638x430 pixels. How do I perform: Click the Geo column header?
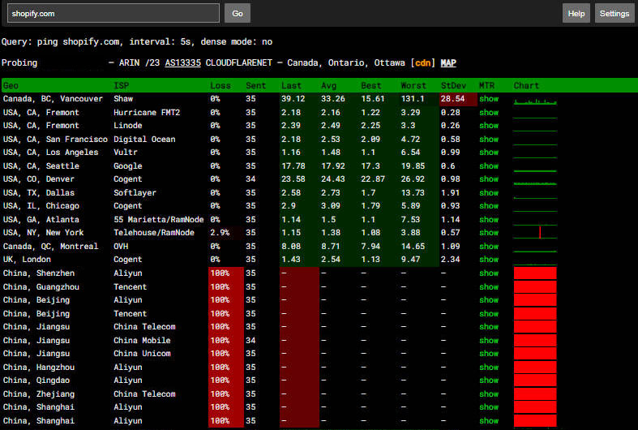point(11,85)
